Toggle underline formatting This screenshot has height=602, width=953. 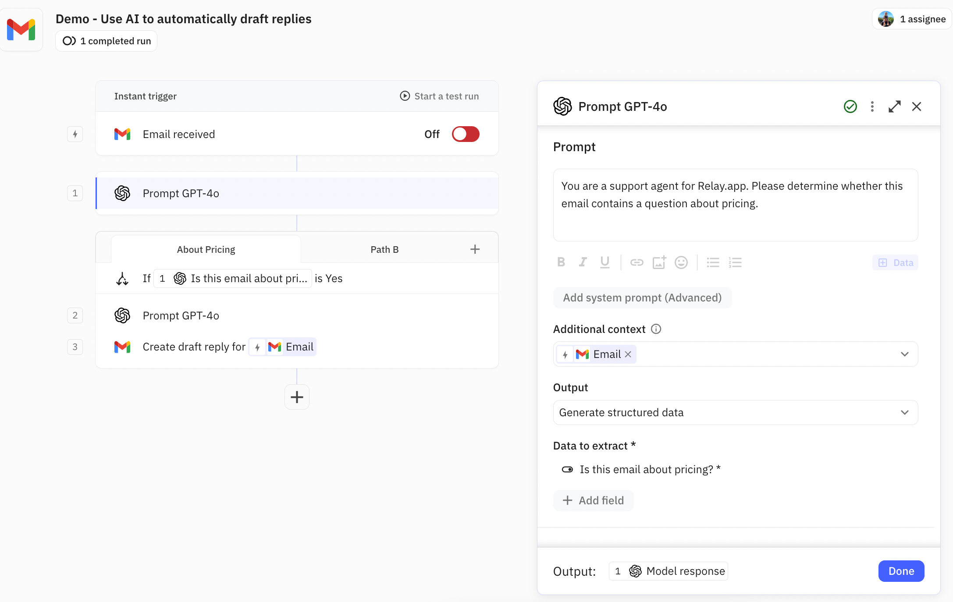(x=605, y=262)
